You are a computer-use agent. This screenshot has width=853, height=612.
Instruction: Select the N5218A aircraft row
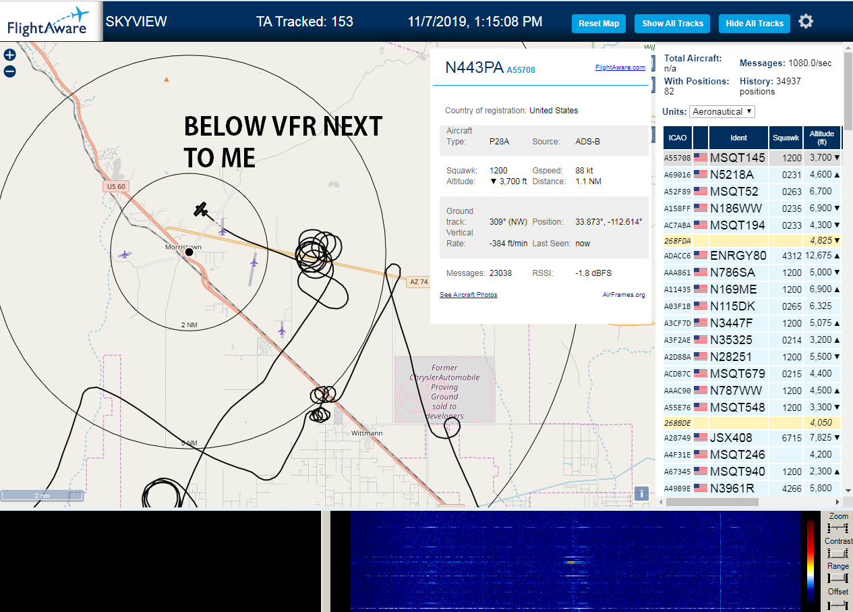[x=753, y=175]
